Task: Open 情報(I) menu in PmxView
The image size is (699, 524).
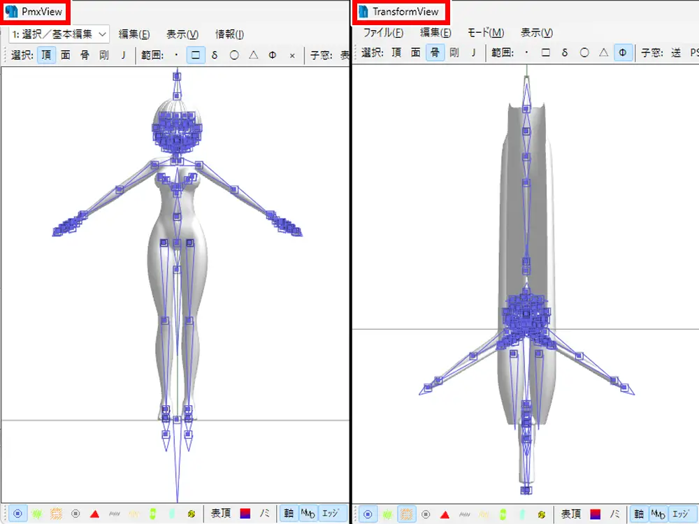Action: coord(229,34)
